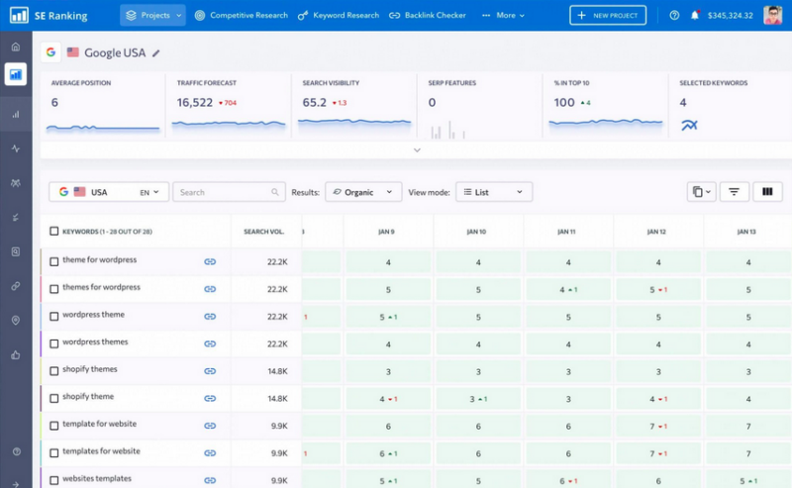Click the keyword Search field
Image resolution: width=792 pixels, height=488 pixels.
(229, 192)
